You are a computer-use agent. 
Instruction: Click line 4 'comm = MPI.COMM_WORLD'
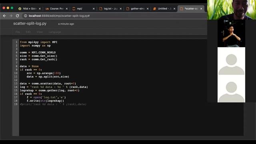38,52
